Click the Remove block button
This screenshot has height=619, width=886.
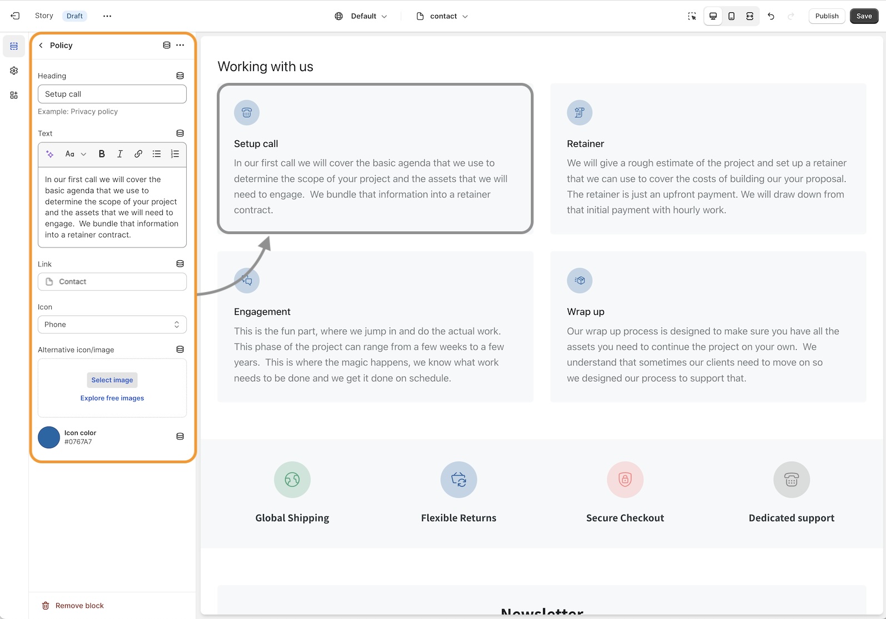(73, 606)
